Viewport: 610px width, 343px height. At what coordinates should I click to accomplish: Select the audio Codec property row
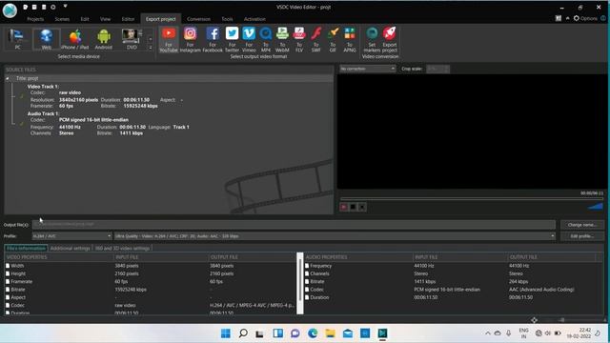point(454,290)
